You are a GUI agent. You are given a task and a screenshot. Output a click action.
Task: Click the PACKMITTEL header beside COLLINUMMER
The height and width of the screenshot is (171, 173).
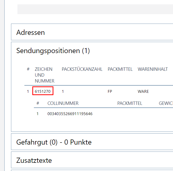point(130,103)
